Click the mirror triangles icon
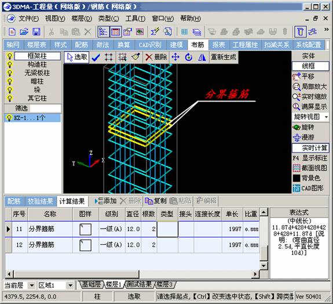333x304 pixels. click(x=202, y=57)
